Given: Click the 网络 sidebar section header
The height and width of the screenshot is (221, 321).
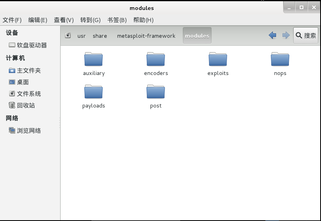Looking at the screenshot, I should point(12,118).
